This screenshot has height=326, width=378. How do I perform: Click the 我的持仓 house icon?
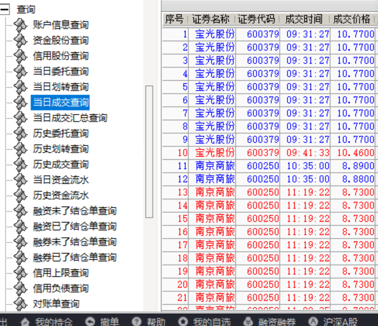[25, 322]
